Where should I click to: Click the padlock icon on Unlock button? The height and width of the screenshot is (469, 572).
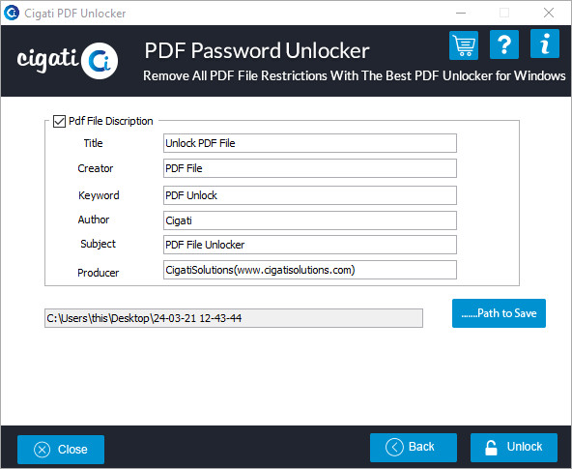pos(491,448)
